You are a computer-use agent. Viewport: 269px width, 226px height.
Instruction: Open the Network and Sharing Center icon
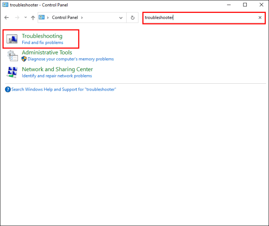[x=12, y=72]
